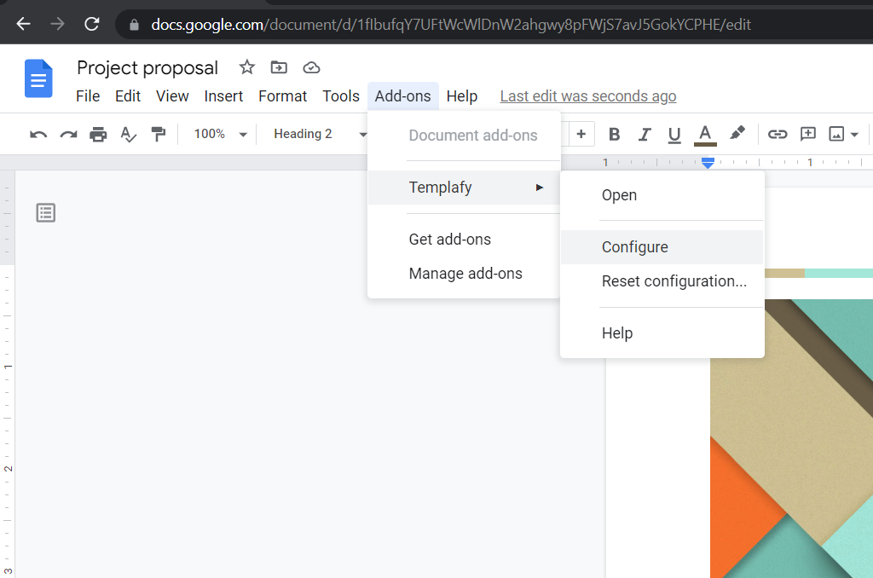The image size is (873, 578).
Task: Close the Add-ons menu
Action: pyautogui.click(x=402, y=96)
